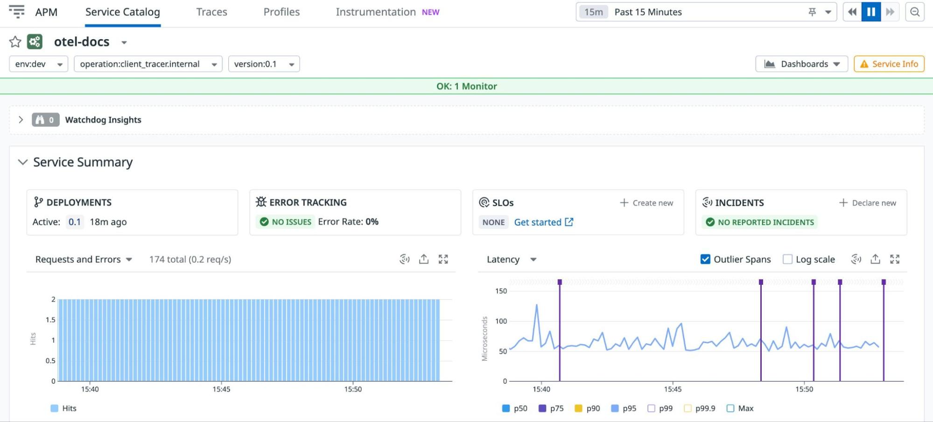Viewport: 933px width, 422px height.
Task: Switch to the Traces tab
Action: pyautogui.click(x=211, y=12)
